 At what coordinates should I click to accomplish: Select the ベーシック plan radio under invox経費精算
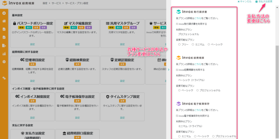(x=179, y=90)
